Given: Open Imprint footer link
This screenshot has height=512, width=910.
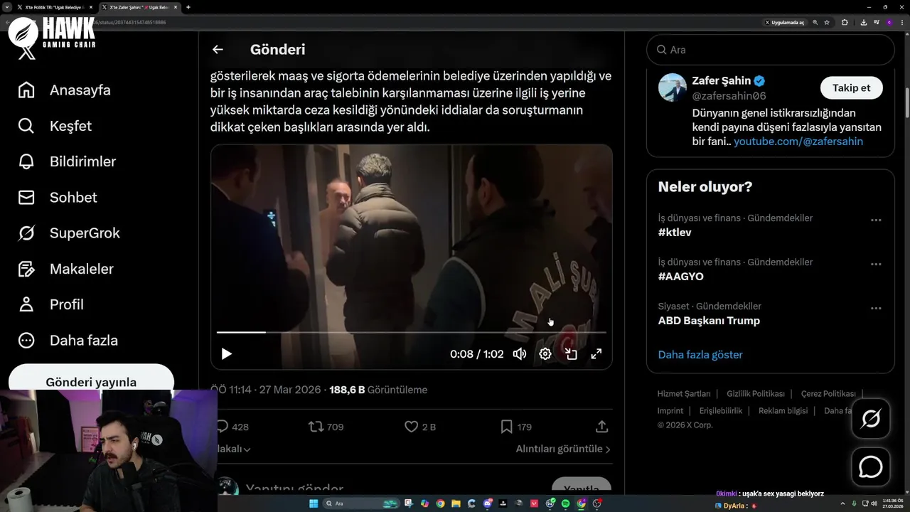Looking at the screenshot, I should pyautogui.click(x=670, y=410).
